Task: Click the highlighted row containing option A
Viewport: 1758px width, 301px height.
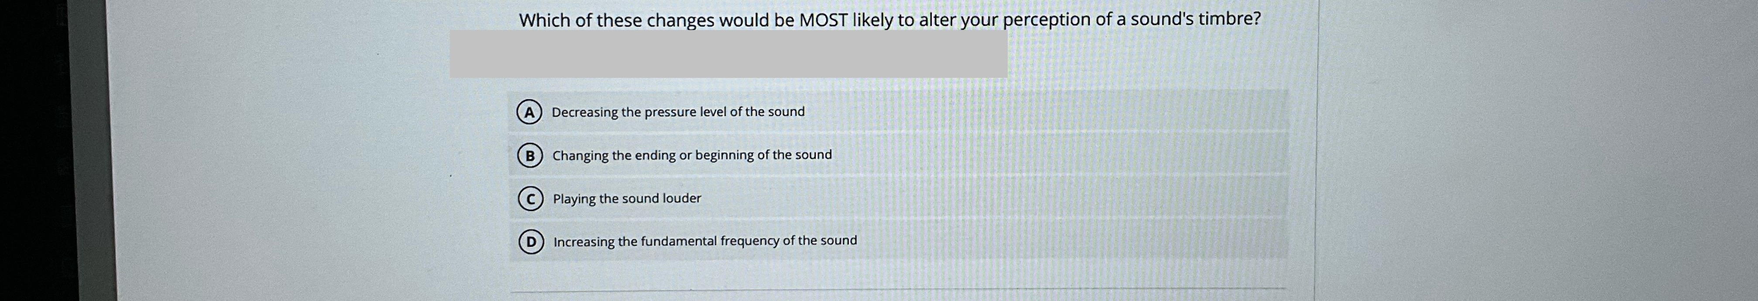Action: (x=955, y=113)
